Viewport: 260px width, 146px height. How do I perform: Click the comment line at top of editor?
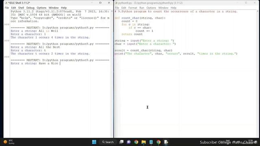click(176, 11)
